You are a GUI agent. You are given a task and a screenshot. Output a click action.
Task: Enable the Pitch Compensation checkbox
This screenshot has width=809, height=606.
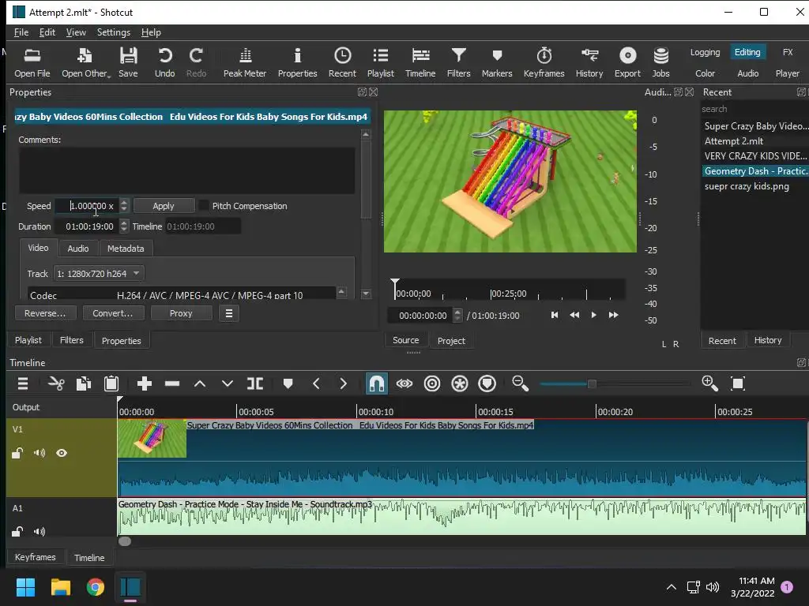[205, 206]
